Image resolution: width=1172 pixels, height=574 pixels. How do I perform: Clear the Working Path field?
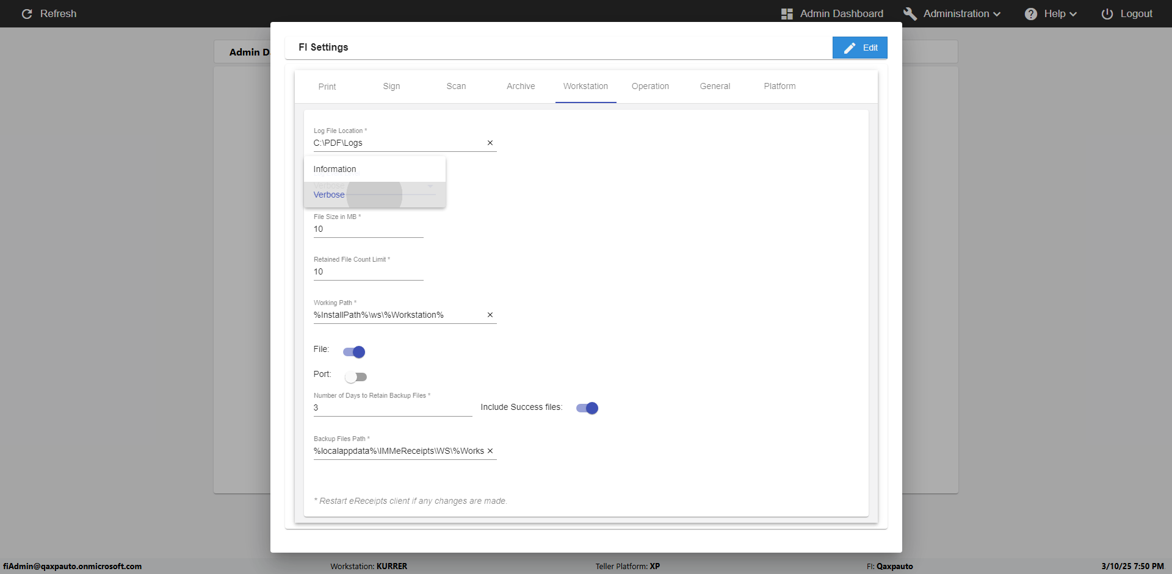click(x=490, y=315)
